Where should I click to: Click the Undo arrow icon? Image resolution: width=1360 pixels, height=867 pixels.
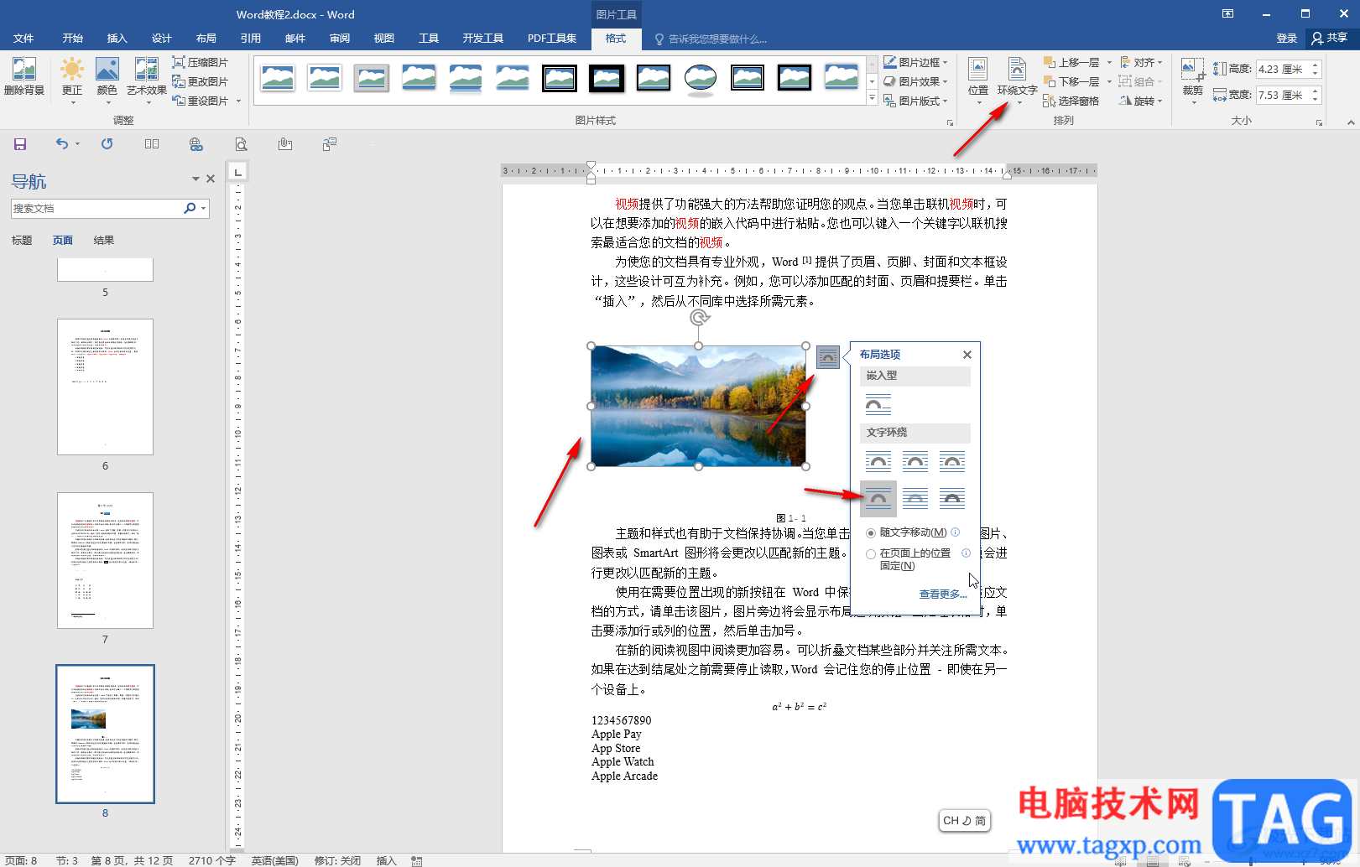pos(62,144)
